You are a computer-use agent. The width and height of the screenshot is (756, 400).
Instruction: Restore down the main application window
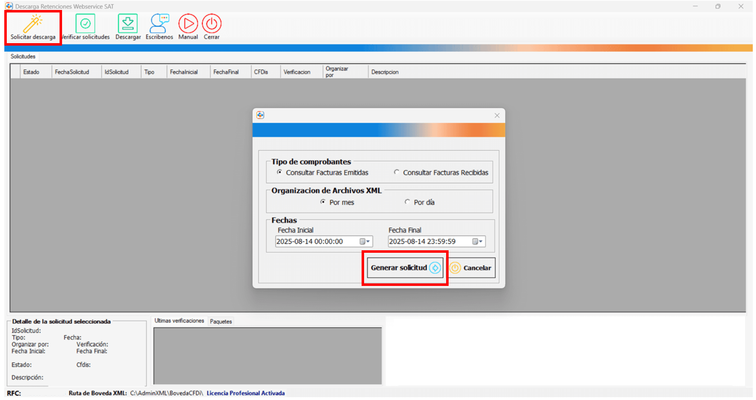[x=718, y=6]
